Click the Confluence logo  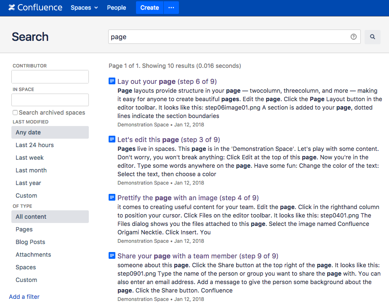pyautogui.click(x=35, y=8)
